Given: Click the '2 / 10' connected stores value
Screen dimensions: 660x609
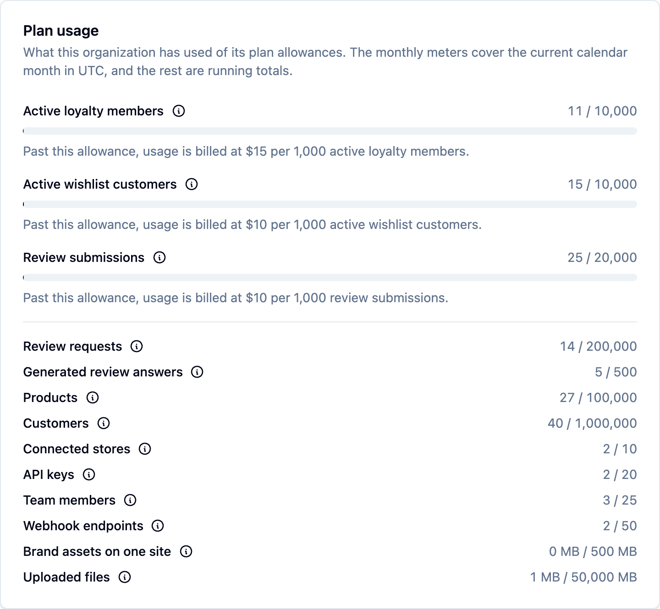Looking at the screenshot, I should click(620, 449).
